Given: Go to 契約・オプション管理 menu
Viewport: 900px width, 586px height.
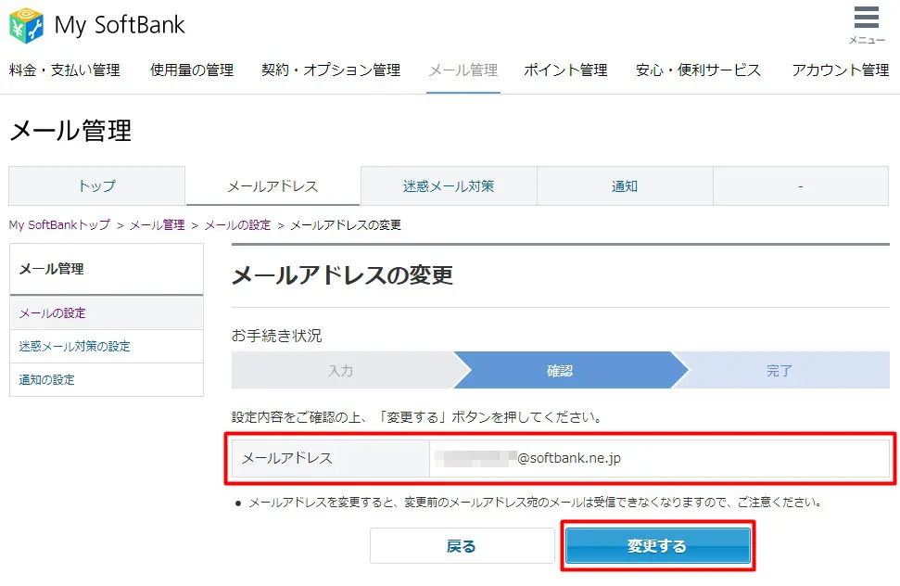Looking at the screenshot, I should coord(331,70).
